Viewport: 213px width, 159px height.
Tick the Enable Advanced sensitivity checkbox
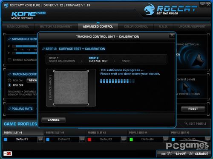point(10,60)
